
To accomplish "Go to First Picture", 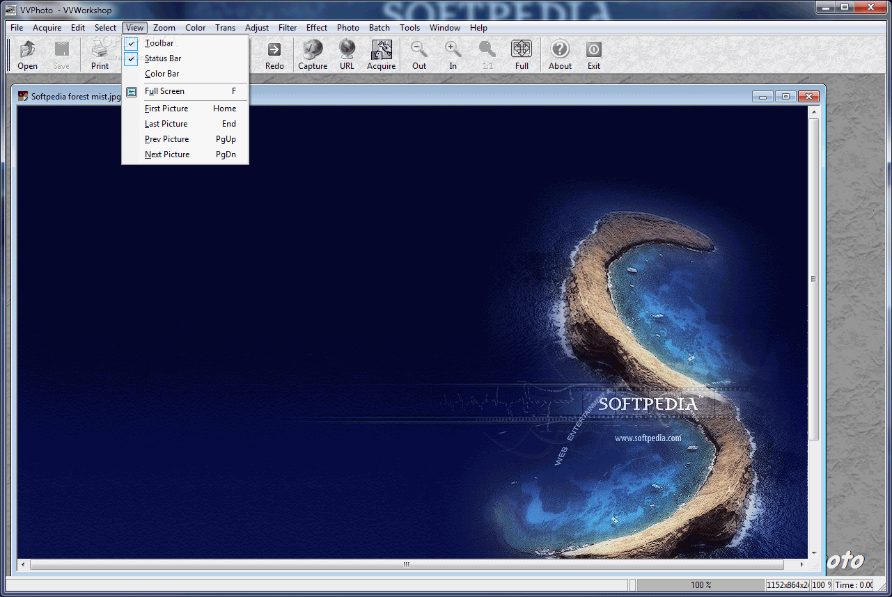I will [x=185, y=109].
